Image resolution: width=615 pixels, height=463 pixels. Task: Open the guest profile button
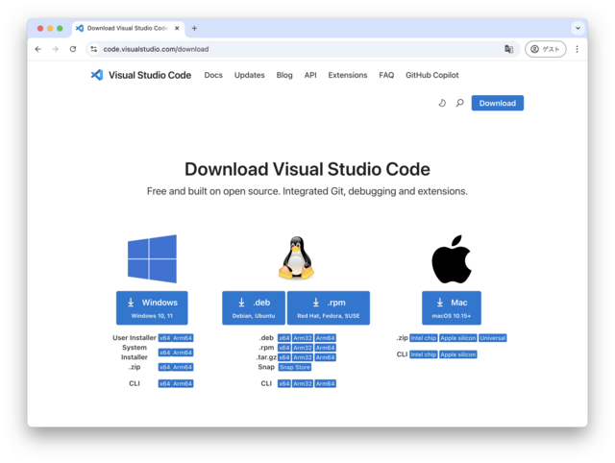[546, 49]
